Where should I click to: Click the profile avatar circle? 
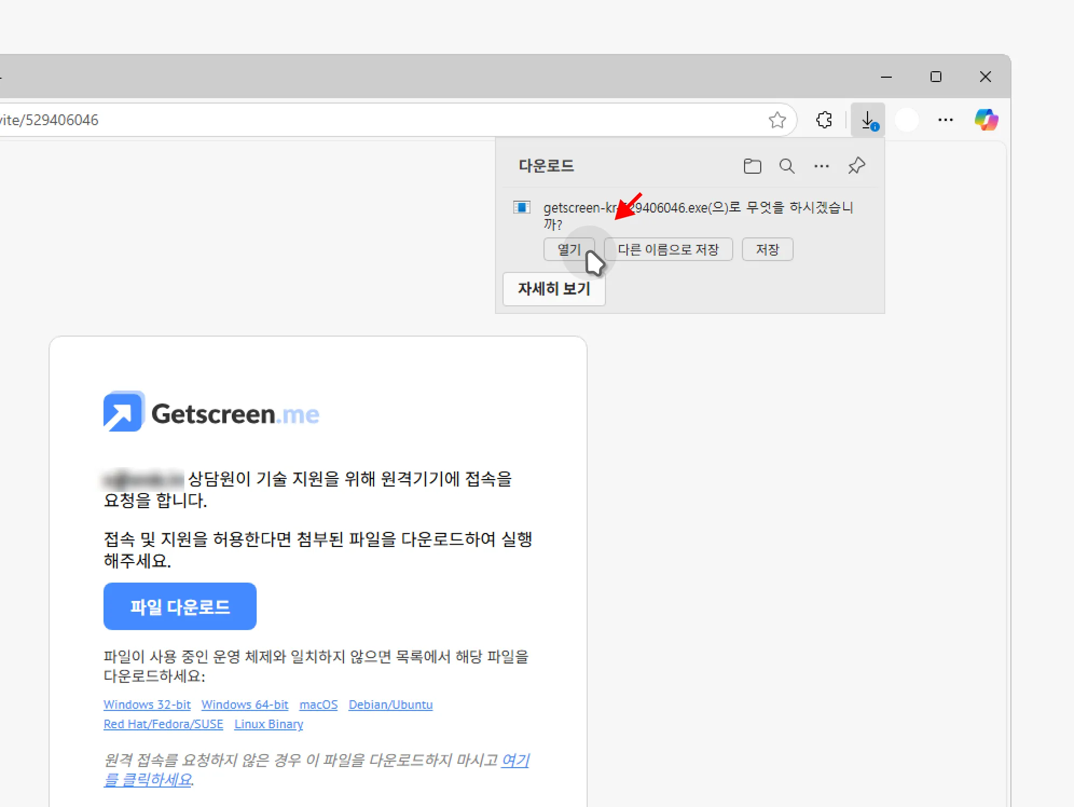tap(907, 120)
